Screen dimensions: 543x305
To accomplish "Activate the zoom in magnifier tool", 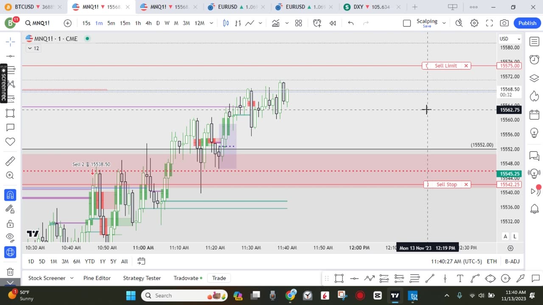I will coord(10,175).
